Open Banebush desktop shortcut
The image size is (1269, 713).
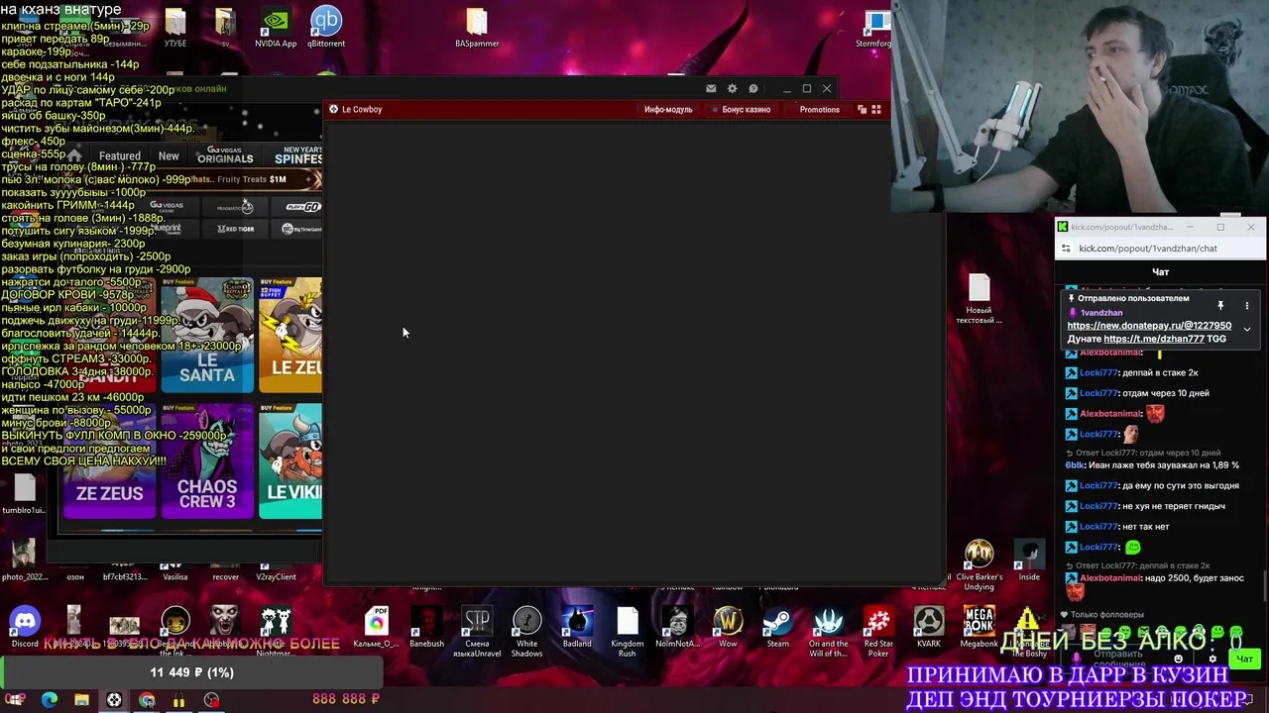click(426, 628)
